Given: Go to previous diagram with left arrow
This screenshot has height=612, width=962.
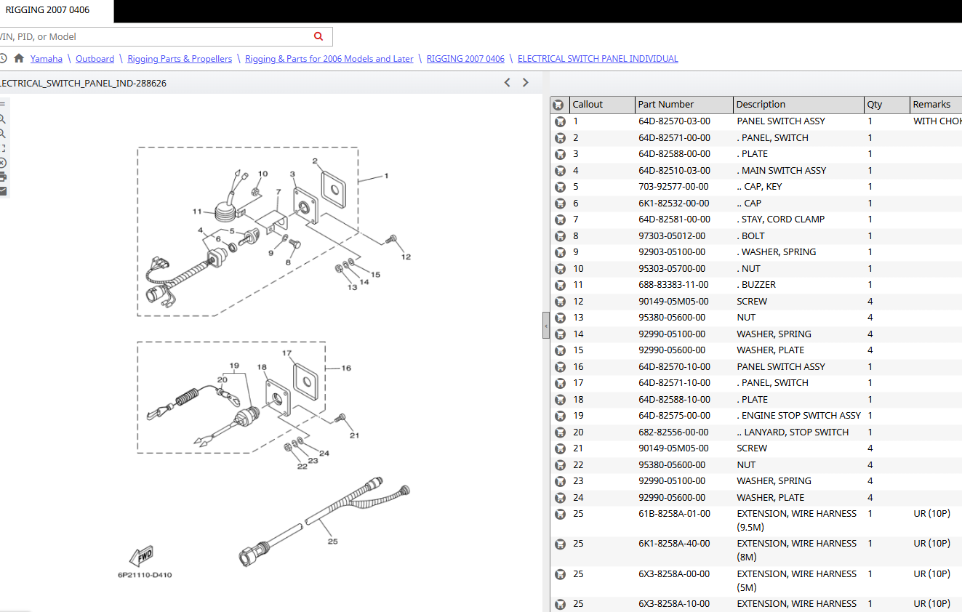Looking at the screenshot, I should [x=508, y=83].
